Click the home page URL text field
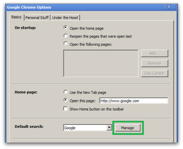 pyautogui.click(x=134, y=101)
